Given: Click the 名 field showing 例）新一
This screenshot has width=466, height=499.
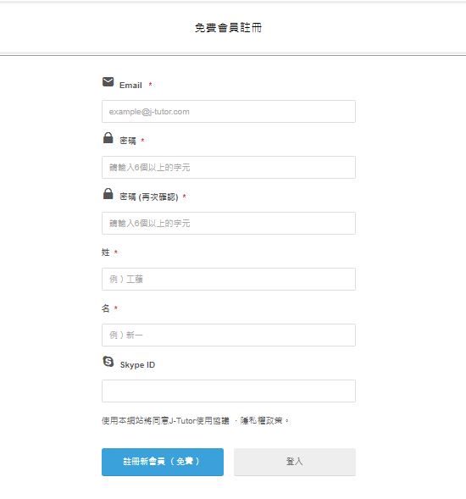Looking at the screenshot, I should point(229,335).
